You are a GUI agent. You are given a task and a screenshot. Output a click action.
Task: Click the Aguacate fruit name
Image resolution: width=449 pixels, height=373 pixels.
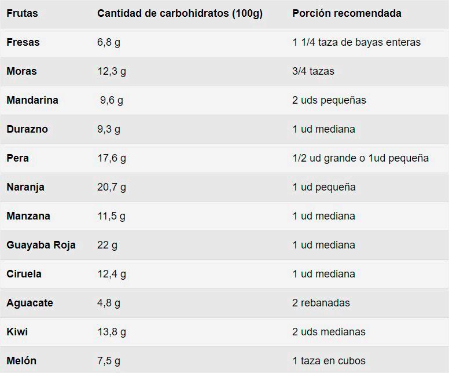pos(30,303)
